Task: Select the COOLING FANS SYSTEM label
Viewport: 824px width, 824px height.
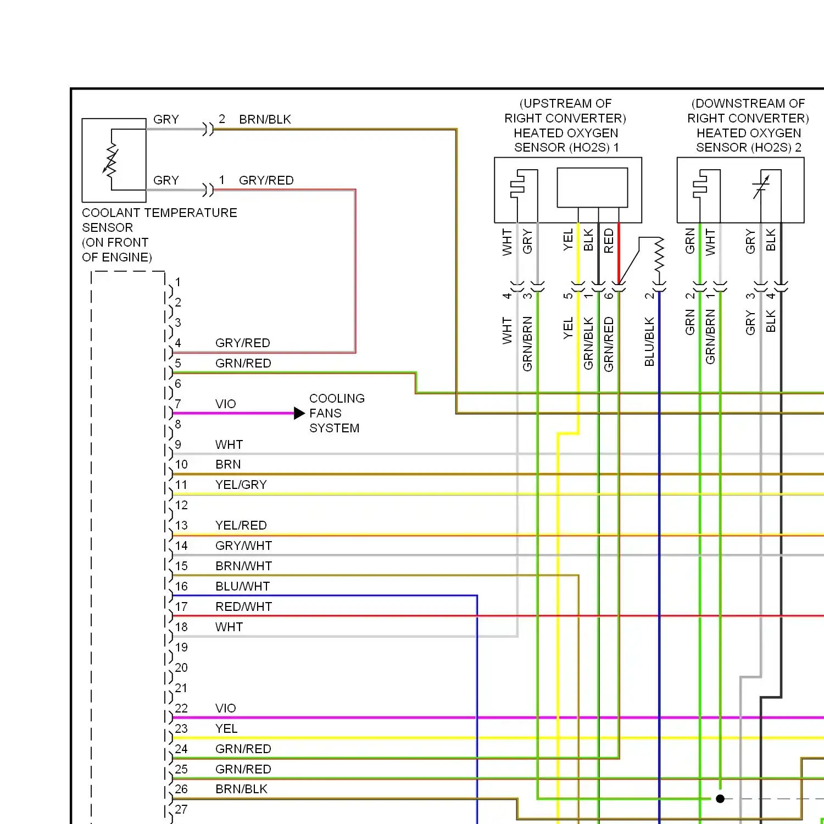Action: (337, 413)
